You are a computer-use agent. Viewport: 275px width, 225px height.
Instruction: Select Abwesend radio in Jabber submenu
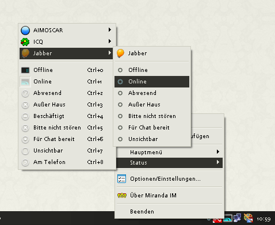point(120,93)
